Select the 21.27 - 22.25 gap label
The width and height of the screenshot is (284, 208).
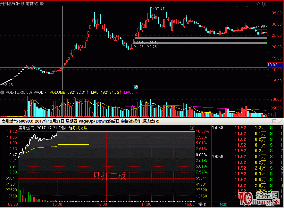[145, 47]
